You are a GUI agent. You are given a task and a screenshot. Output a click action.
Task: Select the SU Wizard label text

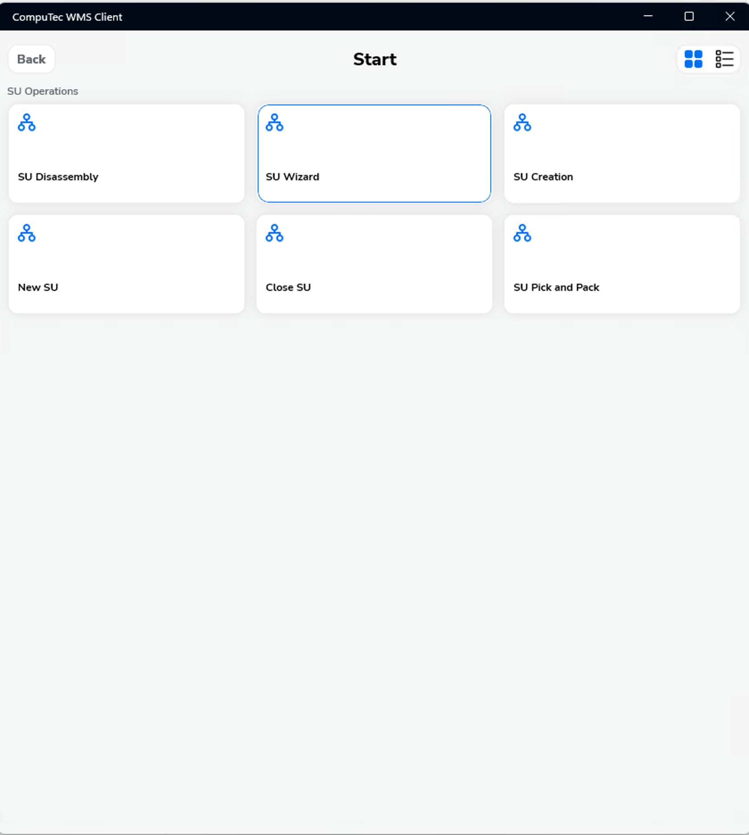pos(292,177)
